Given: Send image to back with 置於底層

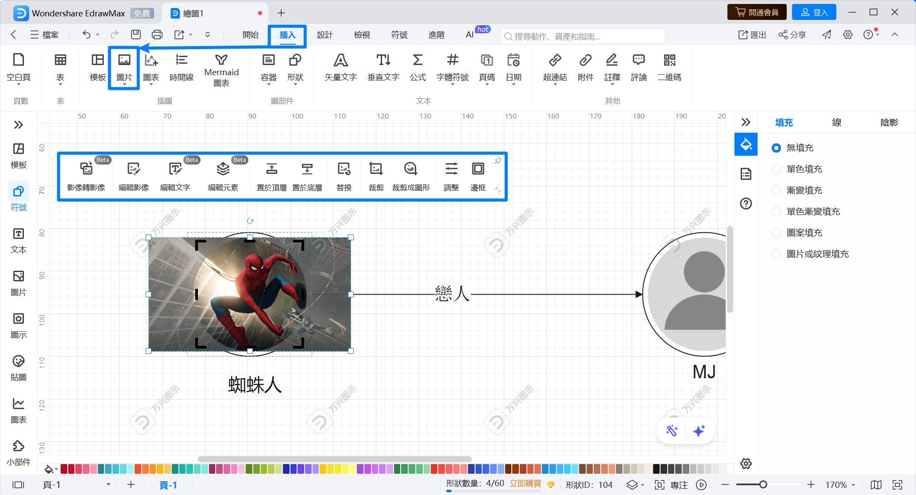Looking at the screenshot, I should click(x=307, y=177).
